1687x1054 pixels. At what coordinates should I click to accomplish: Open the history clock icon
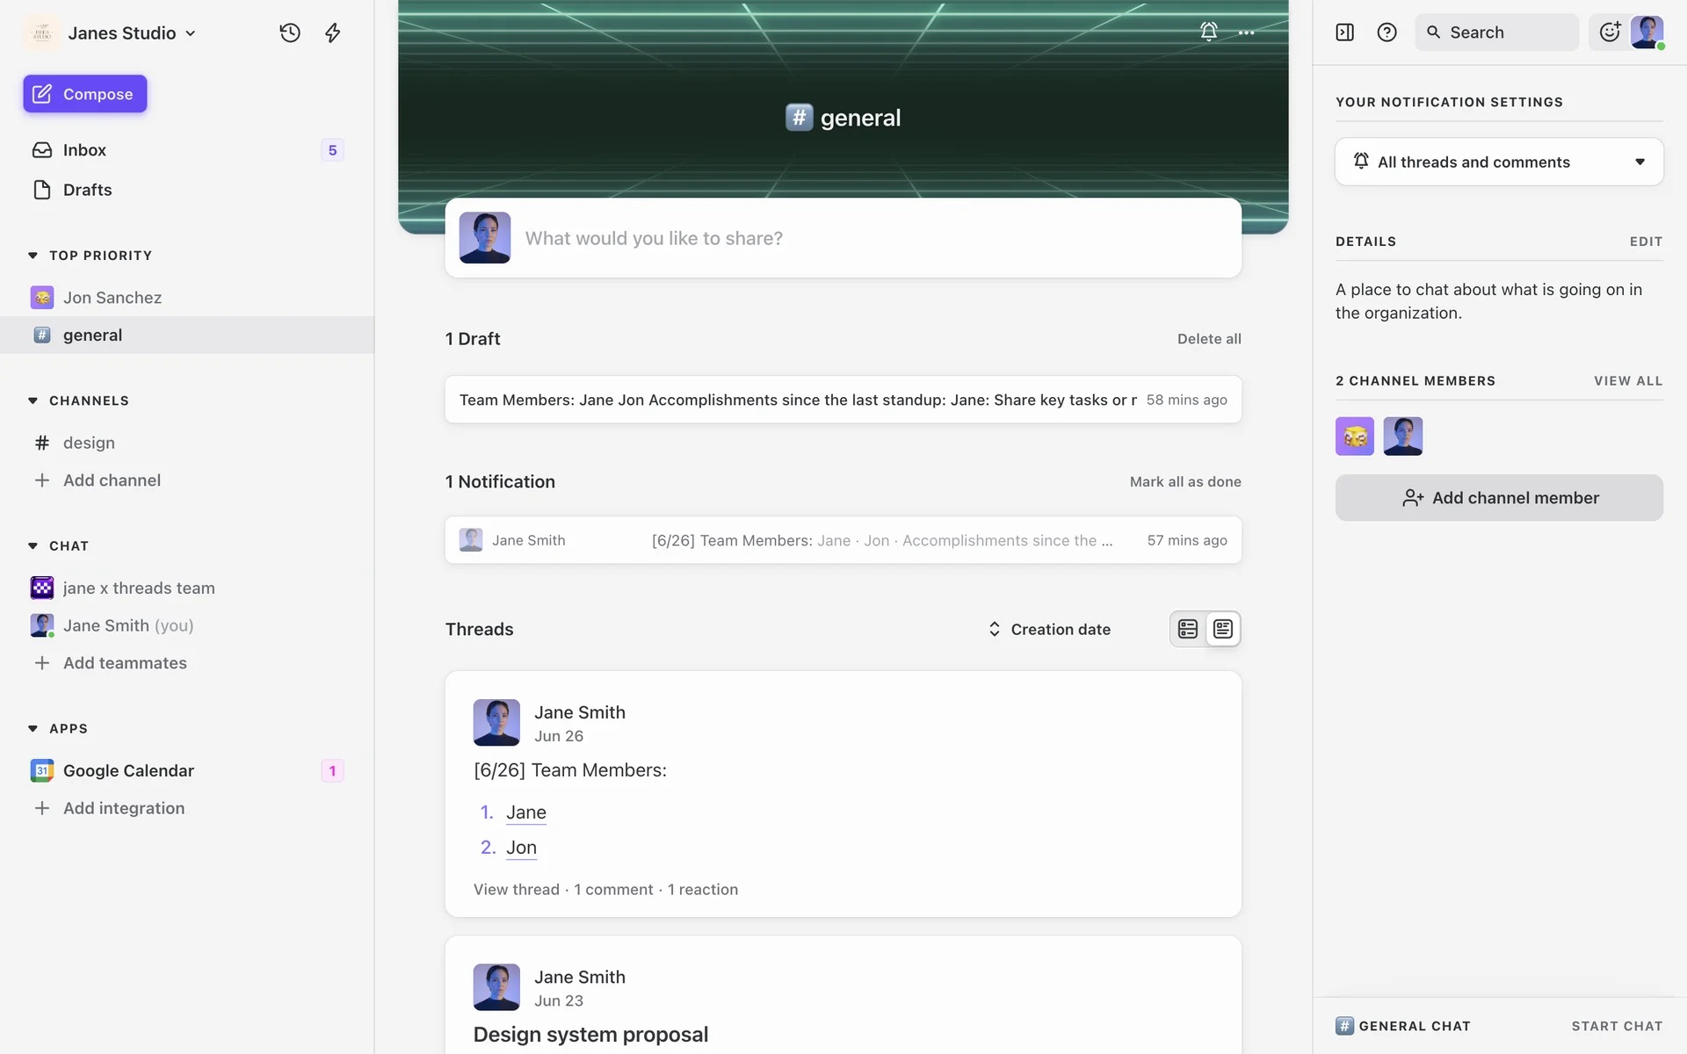(290, 33)
